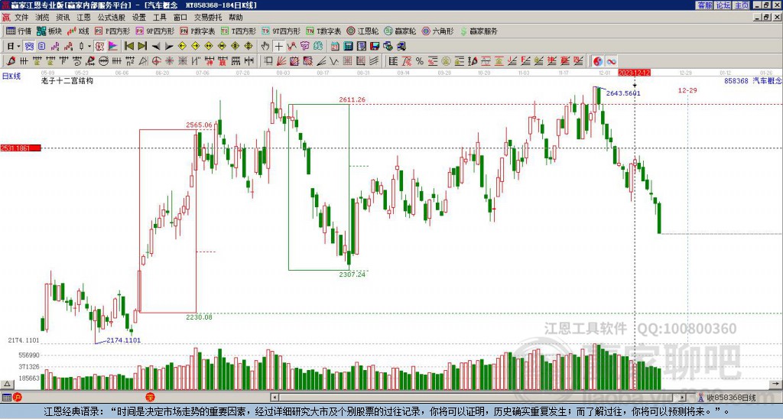
Task: Open the 窗口 menu
Action: [180, 18]
